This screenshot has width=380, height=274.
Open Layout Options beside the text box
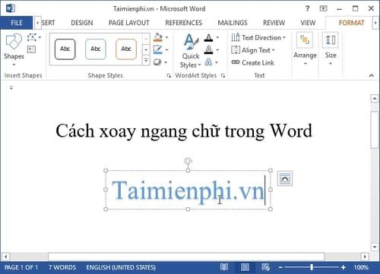pos(285,178)
